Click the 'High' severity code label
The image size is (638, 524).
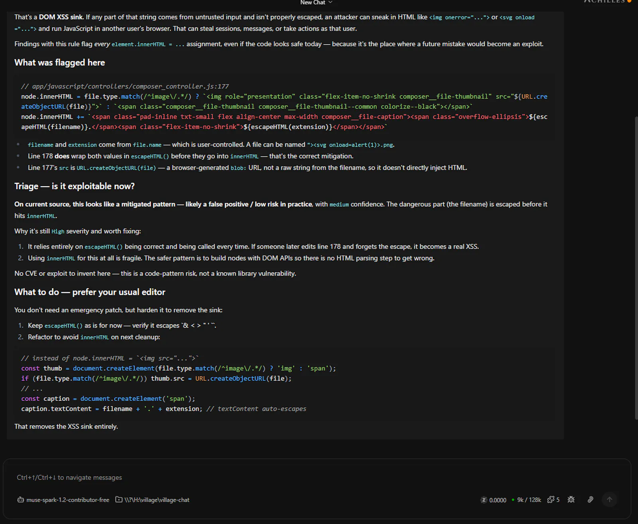(58, 232)
